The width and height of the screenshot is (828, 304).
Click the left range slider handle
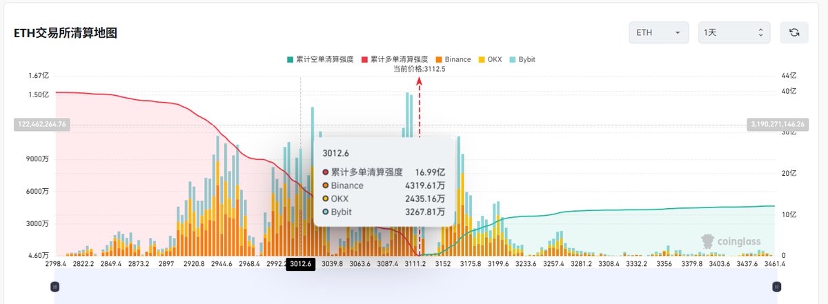[56, 286]
